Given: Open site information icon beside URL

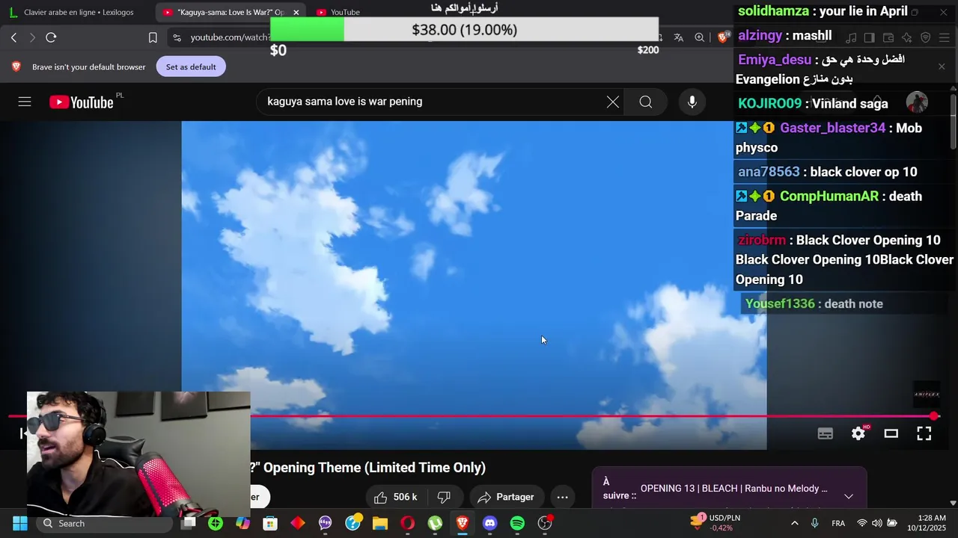Looking at the screenshot, I should tap(177, 37).
